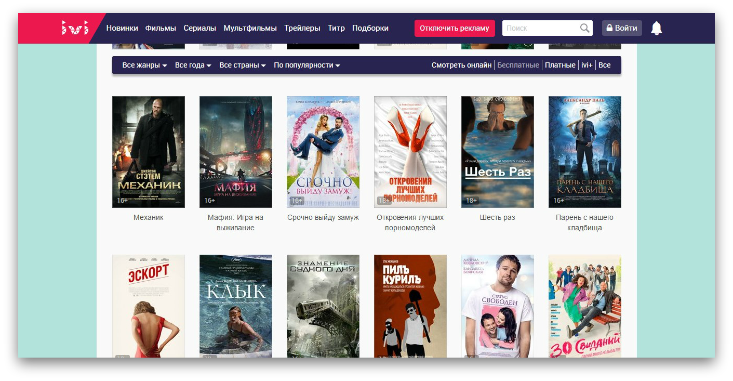Click the Шесть раз title link
Screen dimensions: 733x381
pos(498,217)
